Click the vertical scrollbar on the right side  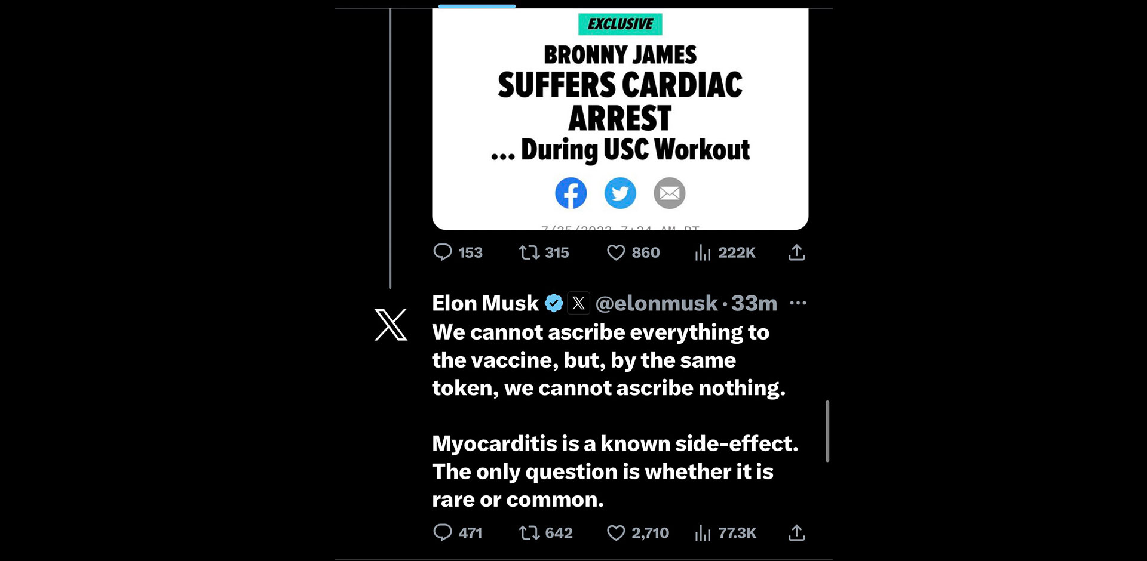pos(827,431)
